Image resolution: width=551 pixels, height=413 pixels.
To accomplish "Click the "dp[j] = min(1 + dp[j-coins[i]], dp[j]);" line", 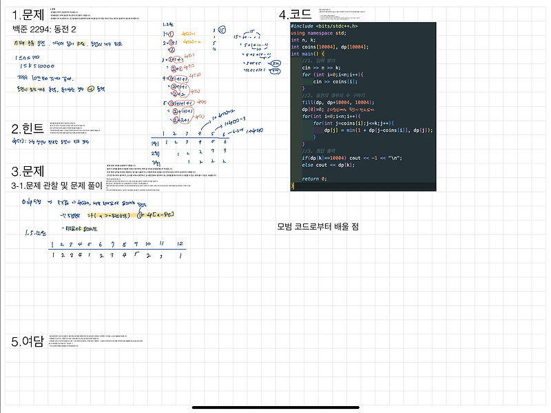I will [x=378, y=130].
